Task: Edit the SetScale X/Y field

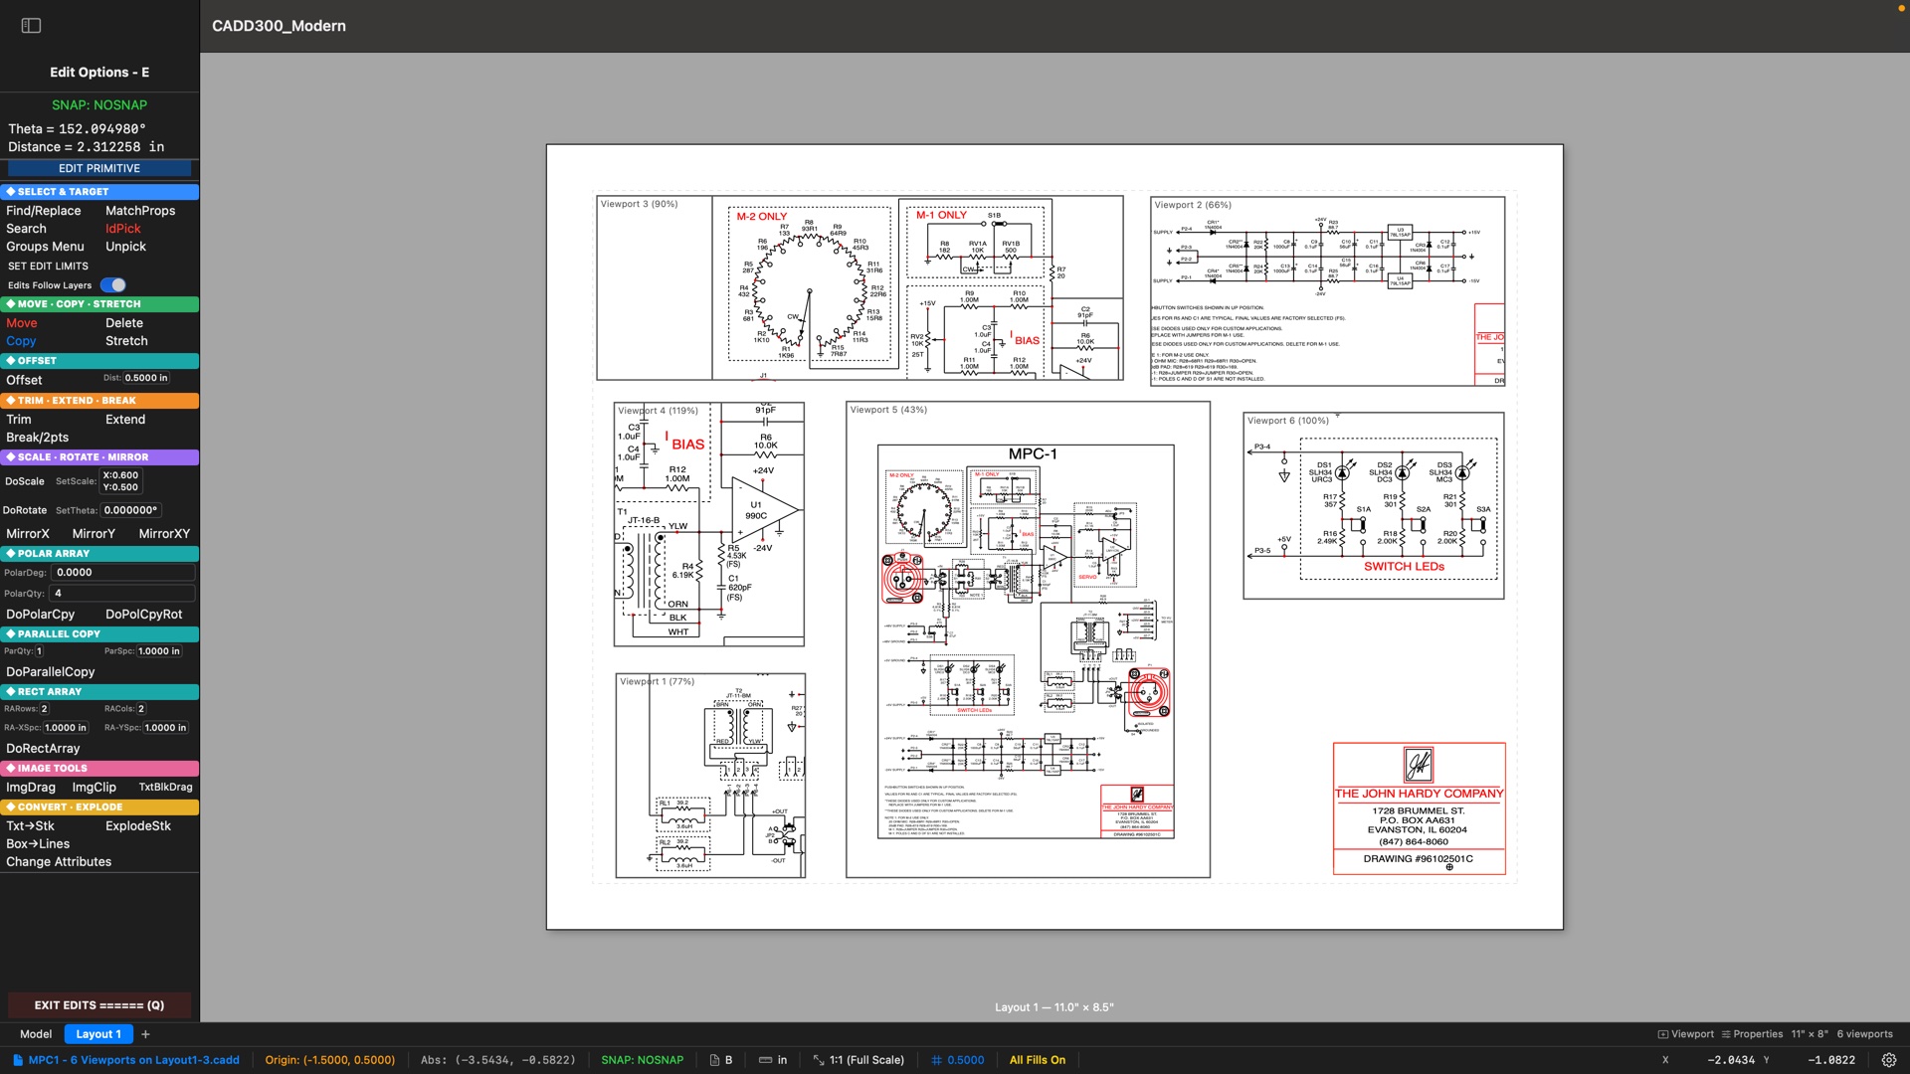Action: point(121,481)
